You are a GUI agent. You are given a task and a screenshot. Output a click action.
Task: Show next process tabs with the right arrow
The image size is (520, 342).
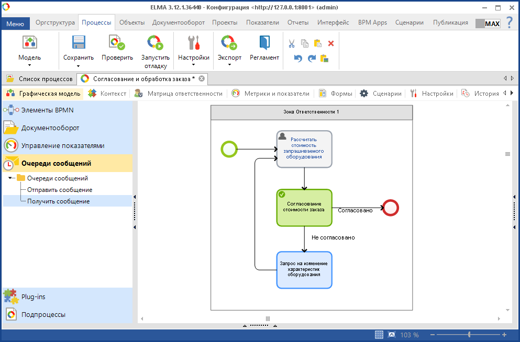(512, 94)
